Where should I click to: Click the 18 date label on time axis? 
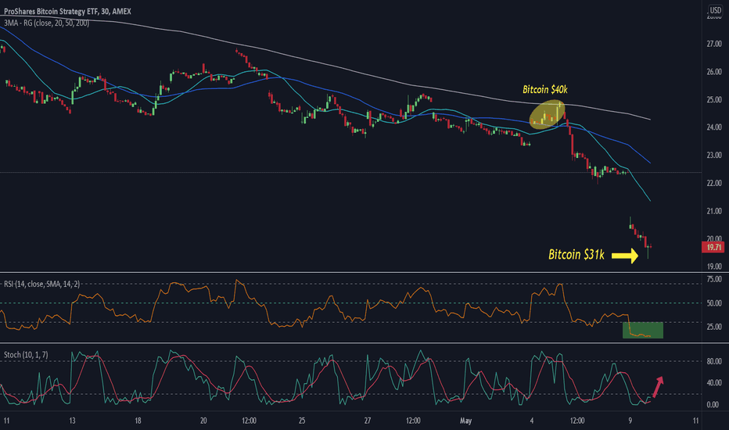click(x=138, y=421)
